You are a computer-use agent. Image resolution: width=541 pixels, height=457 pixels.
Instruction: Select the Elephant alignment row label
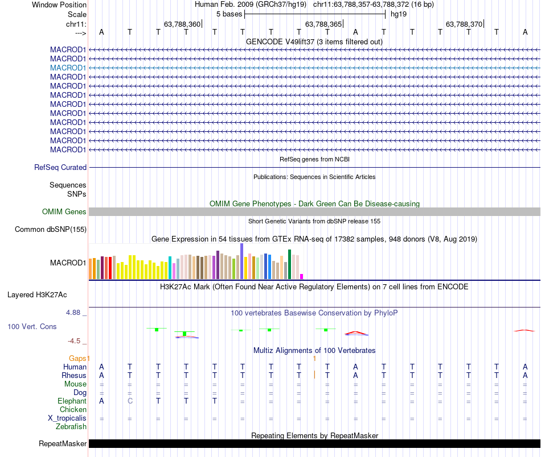72,401
